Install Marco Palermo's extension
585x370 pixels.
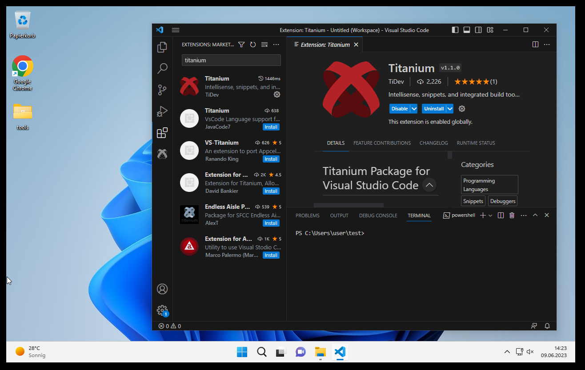[271, 255]
